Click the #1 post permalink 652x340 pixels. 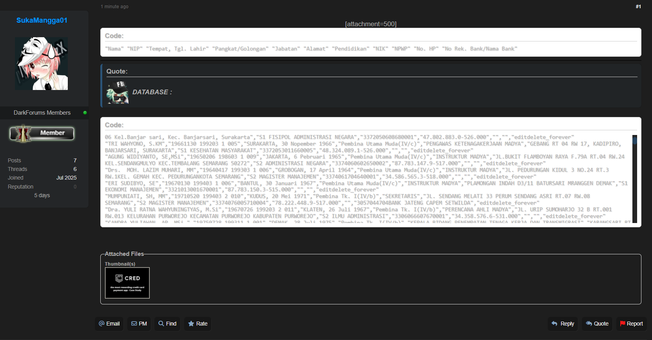pos(638,7)
